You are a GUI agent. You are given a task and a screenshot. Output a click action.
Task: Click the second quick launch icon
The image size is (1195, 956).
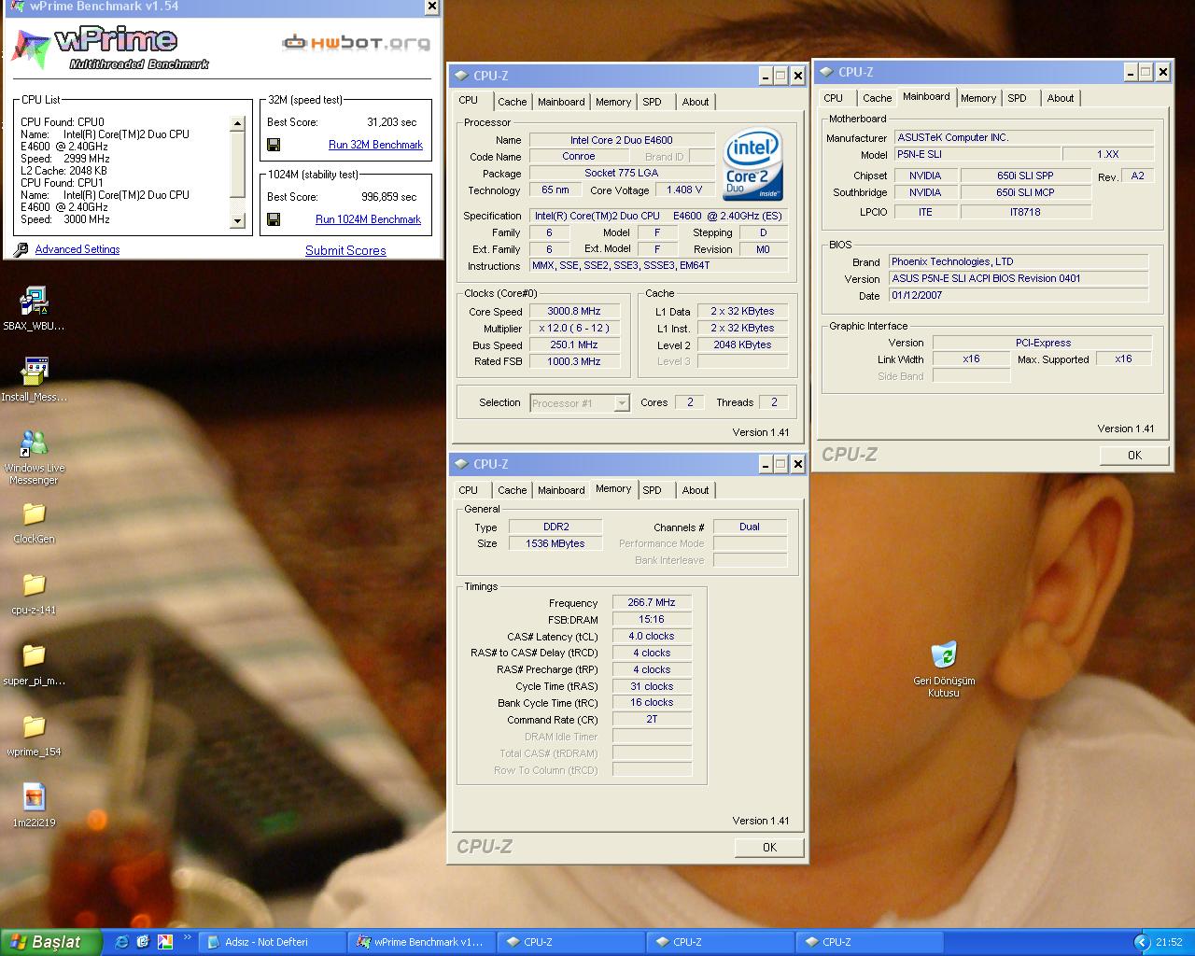pos(143,942)
